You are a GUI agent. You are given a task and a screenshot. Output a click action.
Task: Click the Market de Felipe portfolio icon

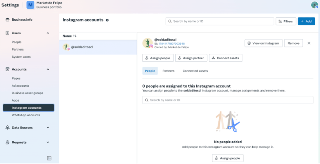(30, 5)
